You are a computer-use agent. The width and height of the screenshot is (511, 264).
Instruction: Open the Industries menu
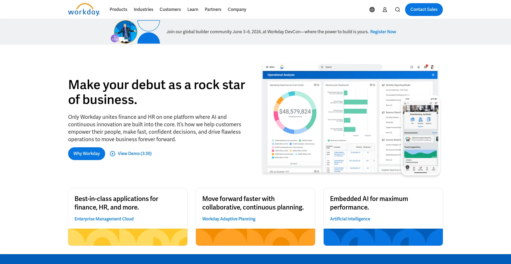pyautogui.click(x=143, y=9)
